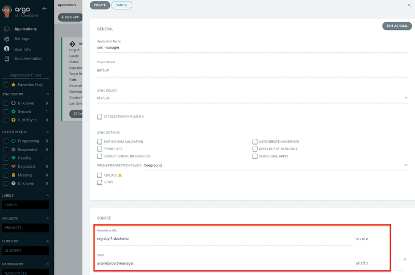Click the User Info avatar icon

point(7,49)
